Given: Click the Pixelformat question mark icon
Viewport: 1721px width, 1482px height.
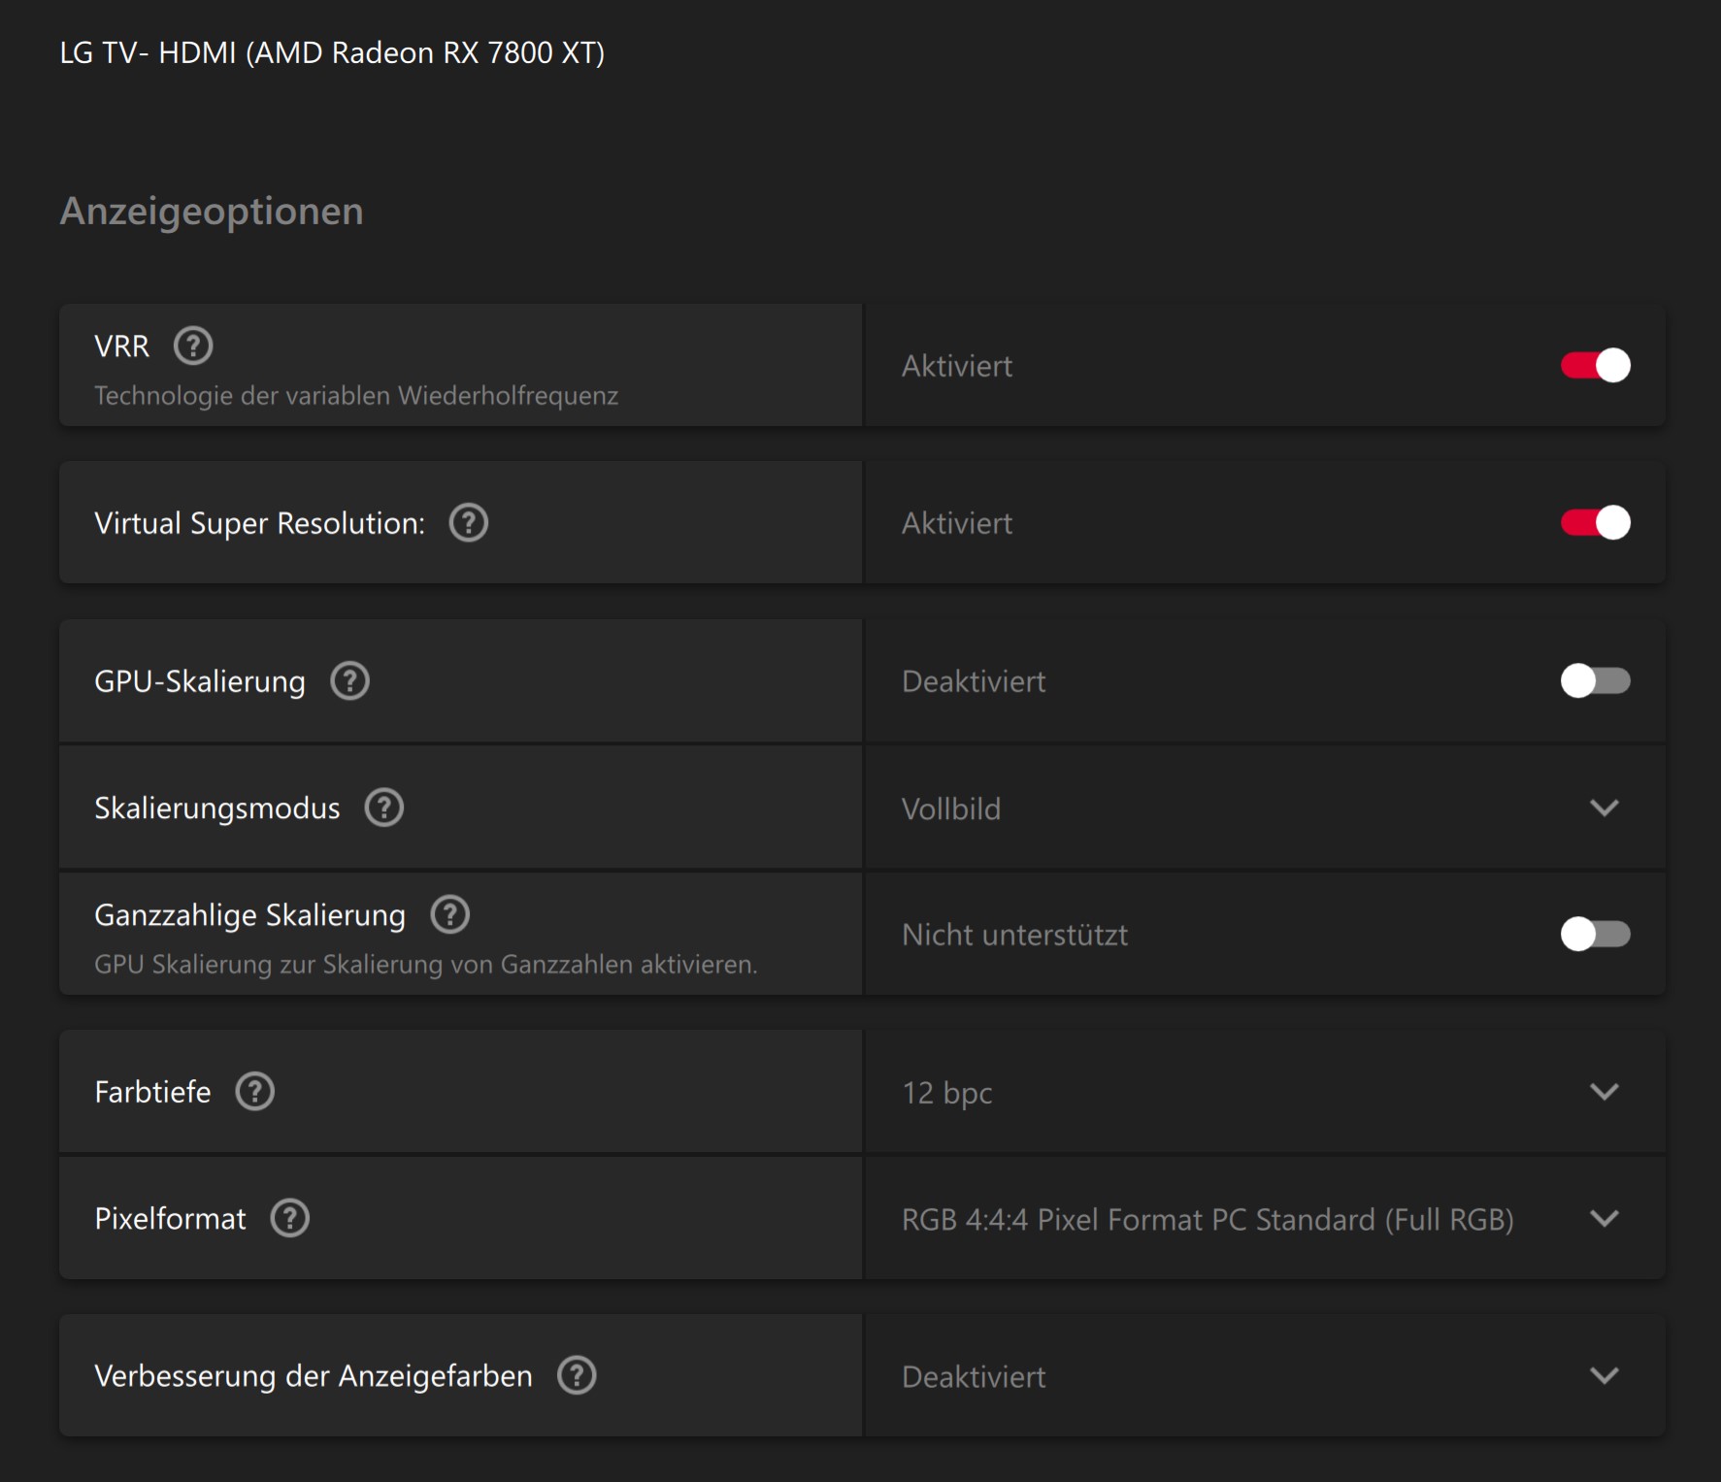Looking at the screenshot, I should [289, 1218].
